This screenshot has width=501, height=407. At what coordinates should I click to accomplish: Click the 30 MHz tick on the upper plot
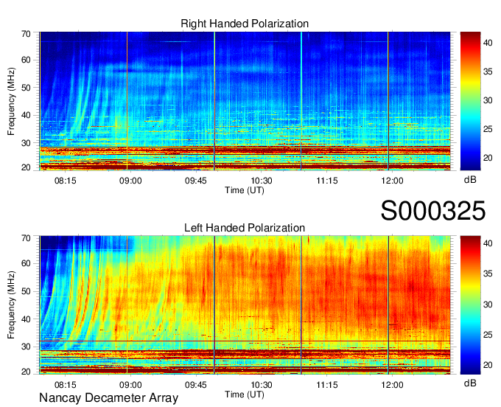point(26,143)
